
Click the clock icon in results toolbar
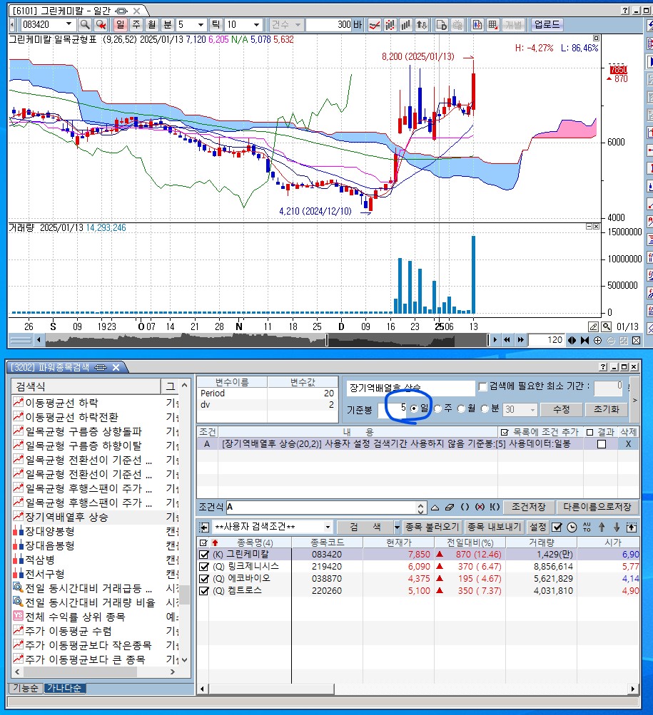pyautogui.click(x=572, y=528)
